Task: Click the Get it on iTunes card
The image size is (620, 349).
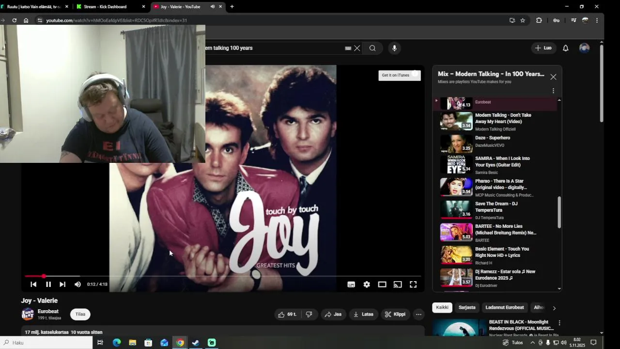Action: click(399, 75)
